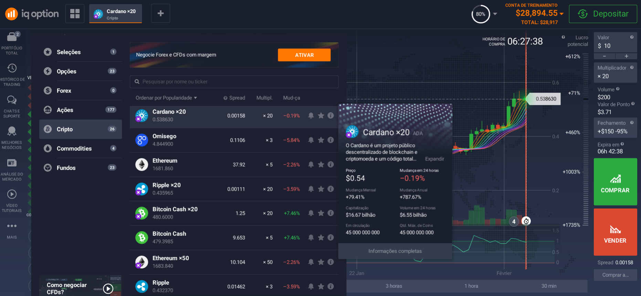
Task: Toggle bell alert for Bitcoin Cash ×5
Action: [311, 237]
